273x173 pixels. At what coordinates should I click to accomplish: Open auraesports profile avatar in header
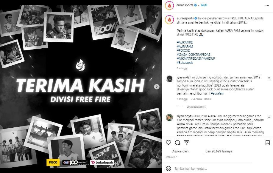tap(169, 6)
